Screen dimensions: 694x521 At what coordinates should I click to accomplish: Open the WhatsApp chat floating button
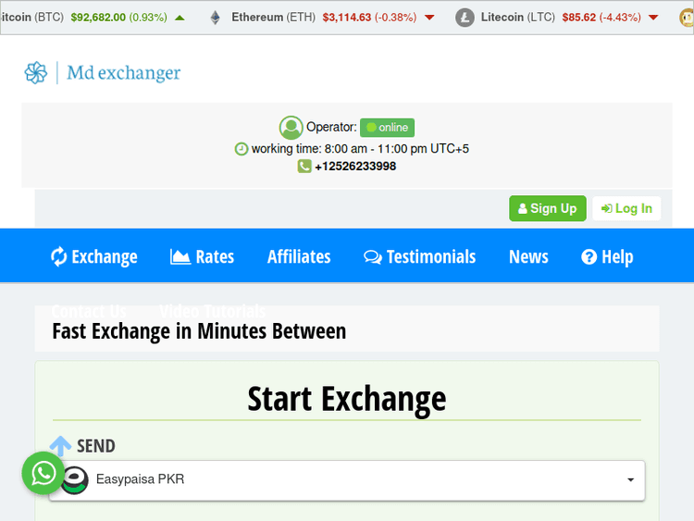coord(43,473)
